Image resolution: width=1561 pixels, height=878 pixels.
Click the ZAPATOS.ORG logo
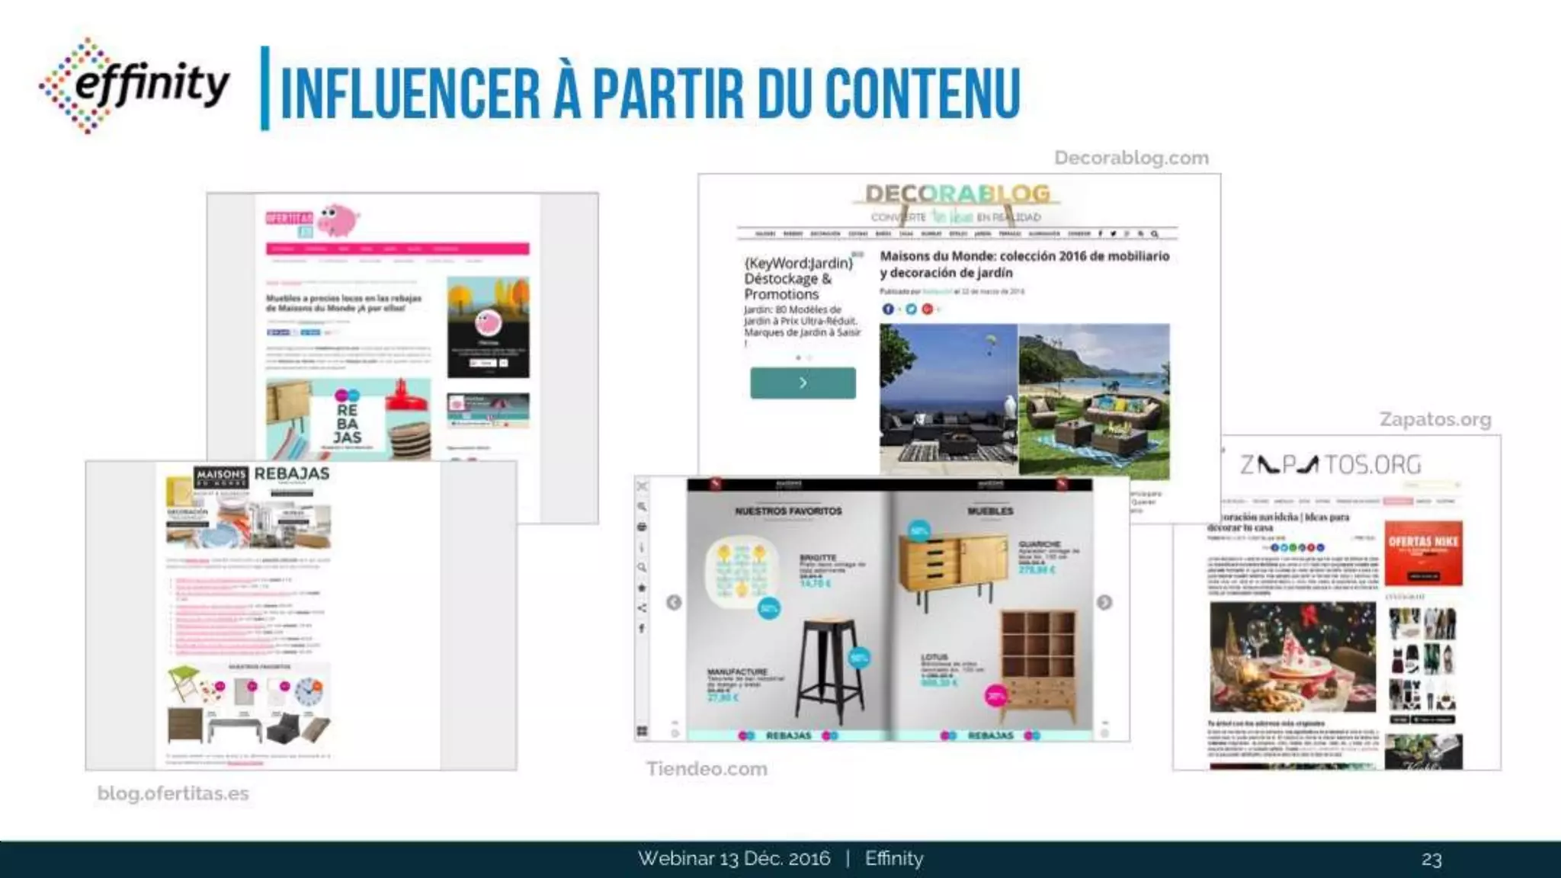(x=1330, y=464)
